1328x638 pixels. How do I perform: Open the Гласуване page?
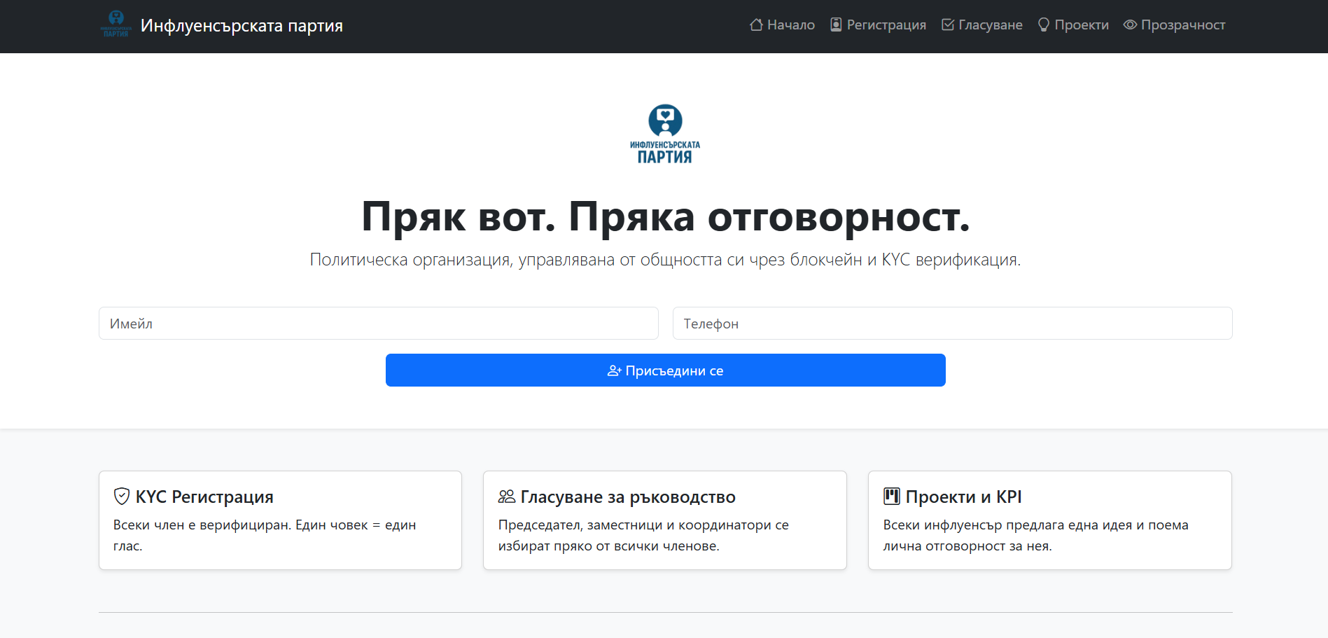982,25
